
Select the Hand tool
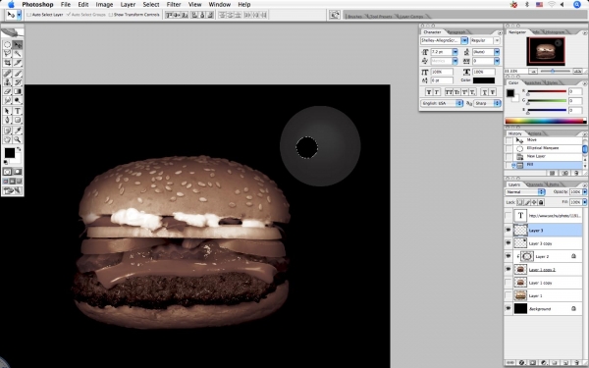tap(7, 139)
